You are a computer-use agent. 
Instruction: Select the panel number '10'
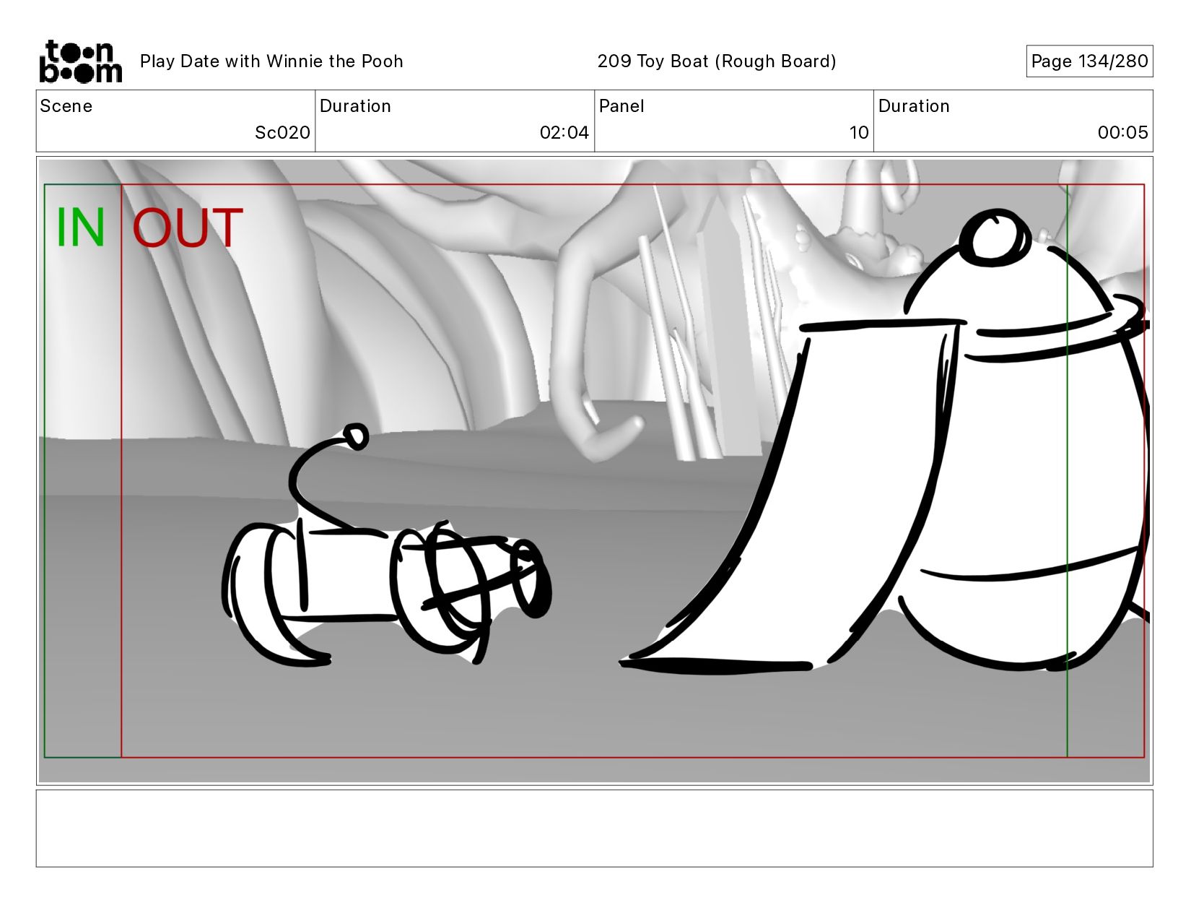[859, 133]
